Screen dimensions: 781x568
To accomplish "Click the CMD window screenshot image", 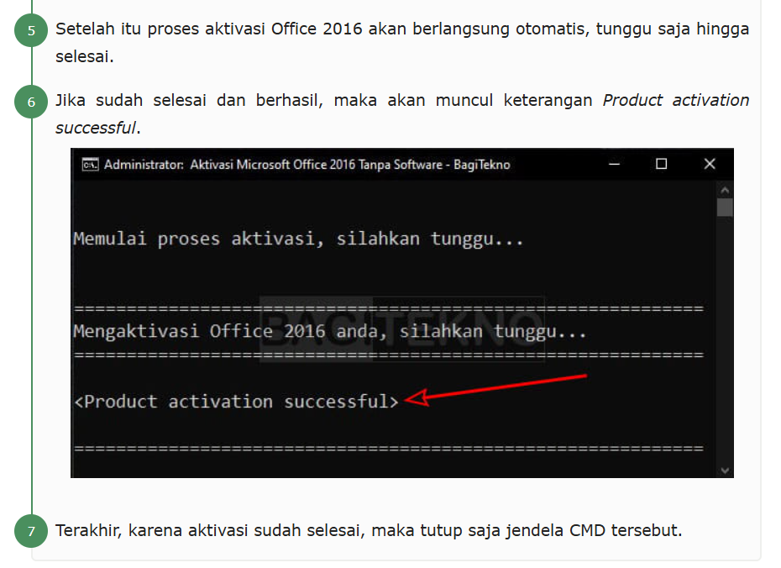I will click(402, 313).
